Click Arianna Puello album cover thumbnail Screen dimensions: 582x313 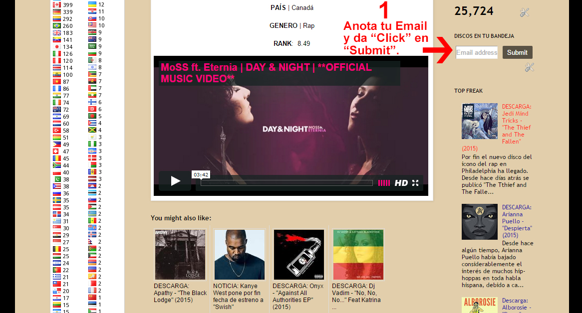(x=480, y=222)
